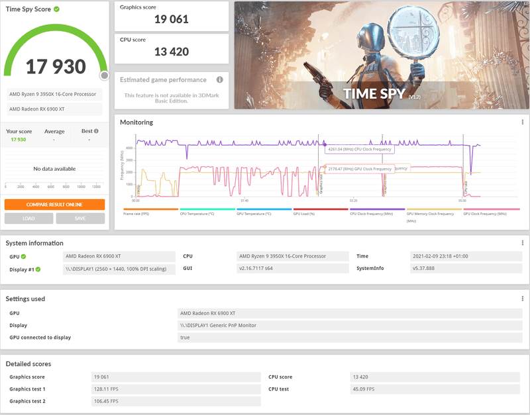This screenshot has width=530, height=415.
Task: Toggle the Frame rate (FPS) legend item
Action: pyautogui.click(x=150, y=212)
